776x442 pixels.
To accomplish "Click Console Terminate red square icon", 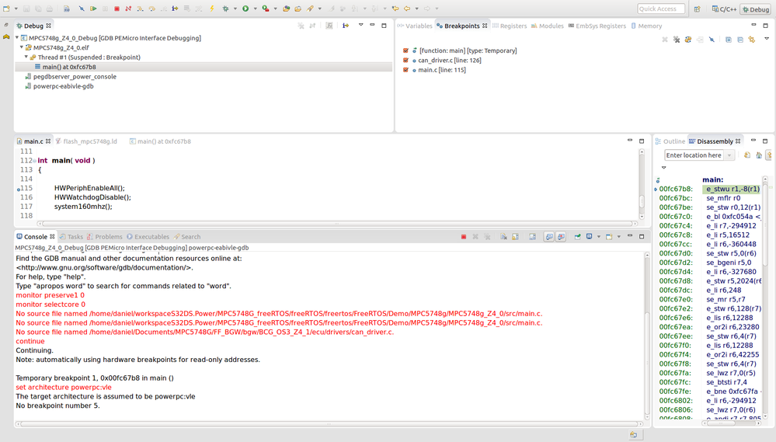I will click(x=464, y=237).
